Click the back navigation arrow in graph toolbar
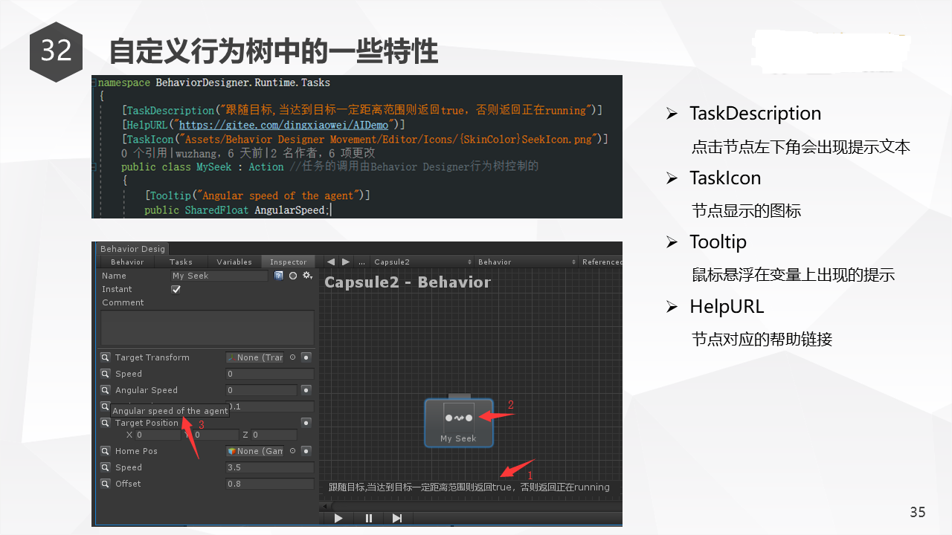The height and width of the screenshot is (535, 952). tap(330, 262)
